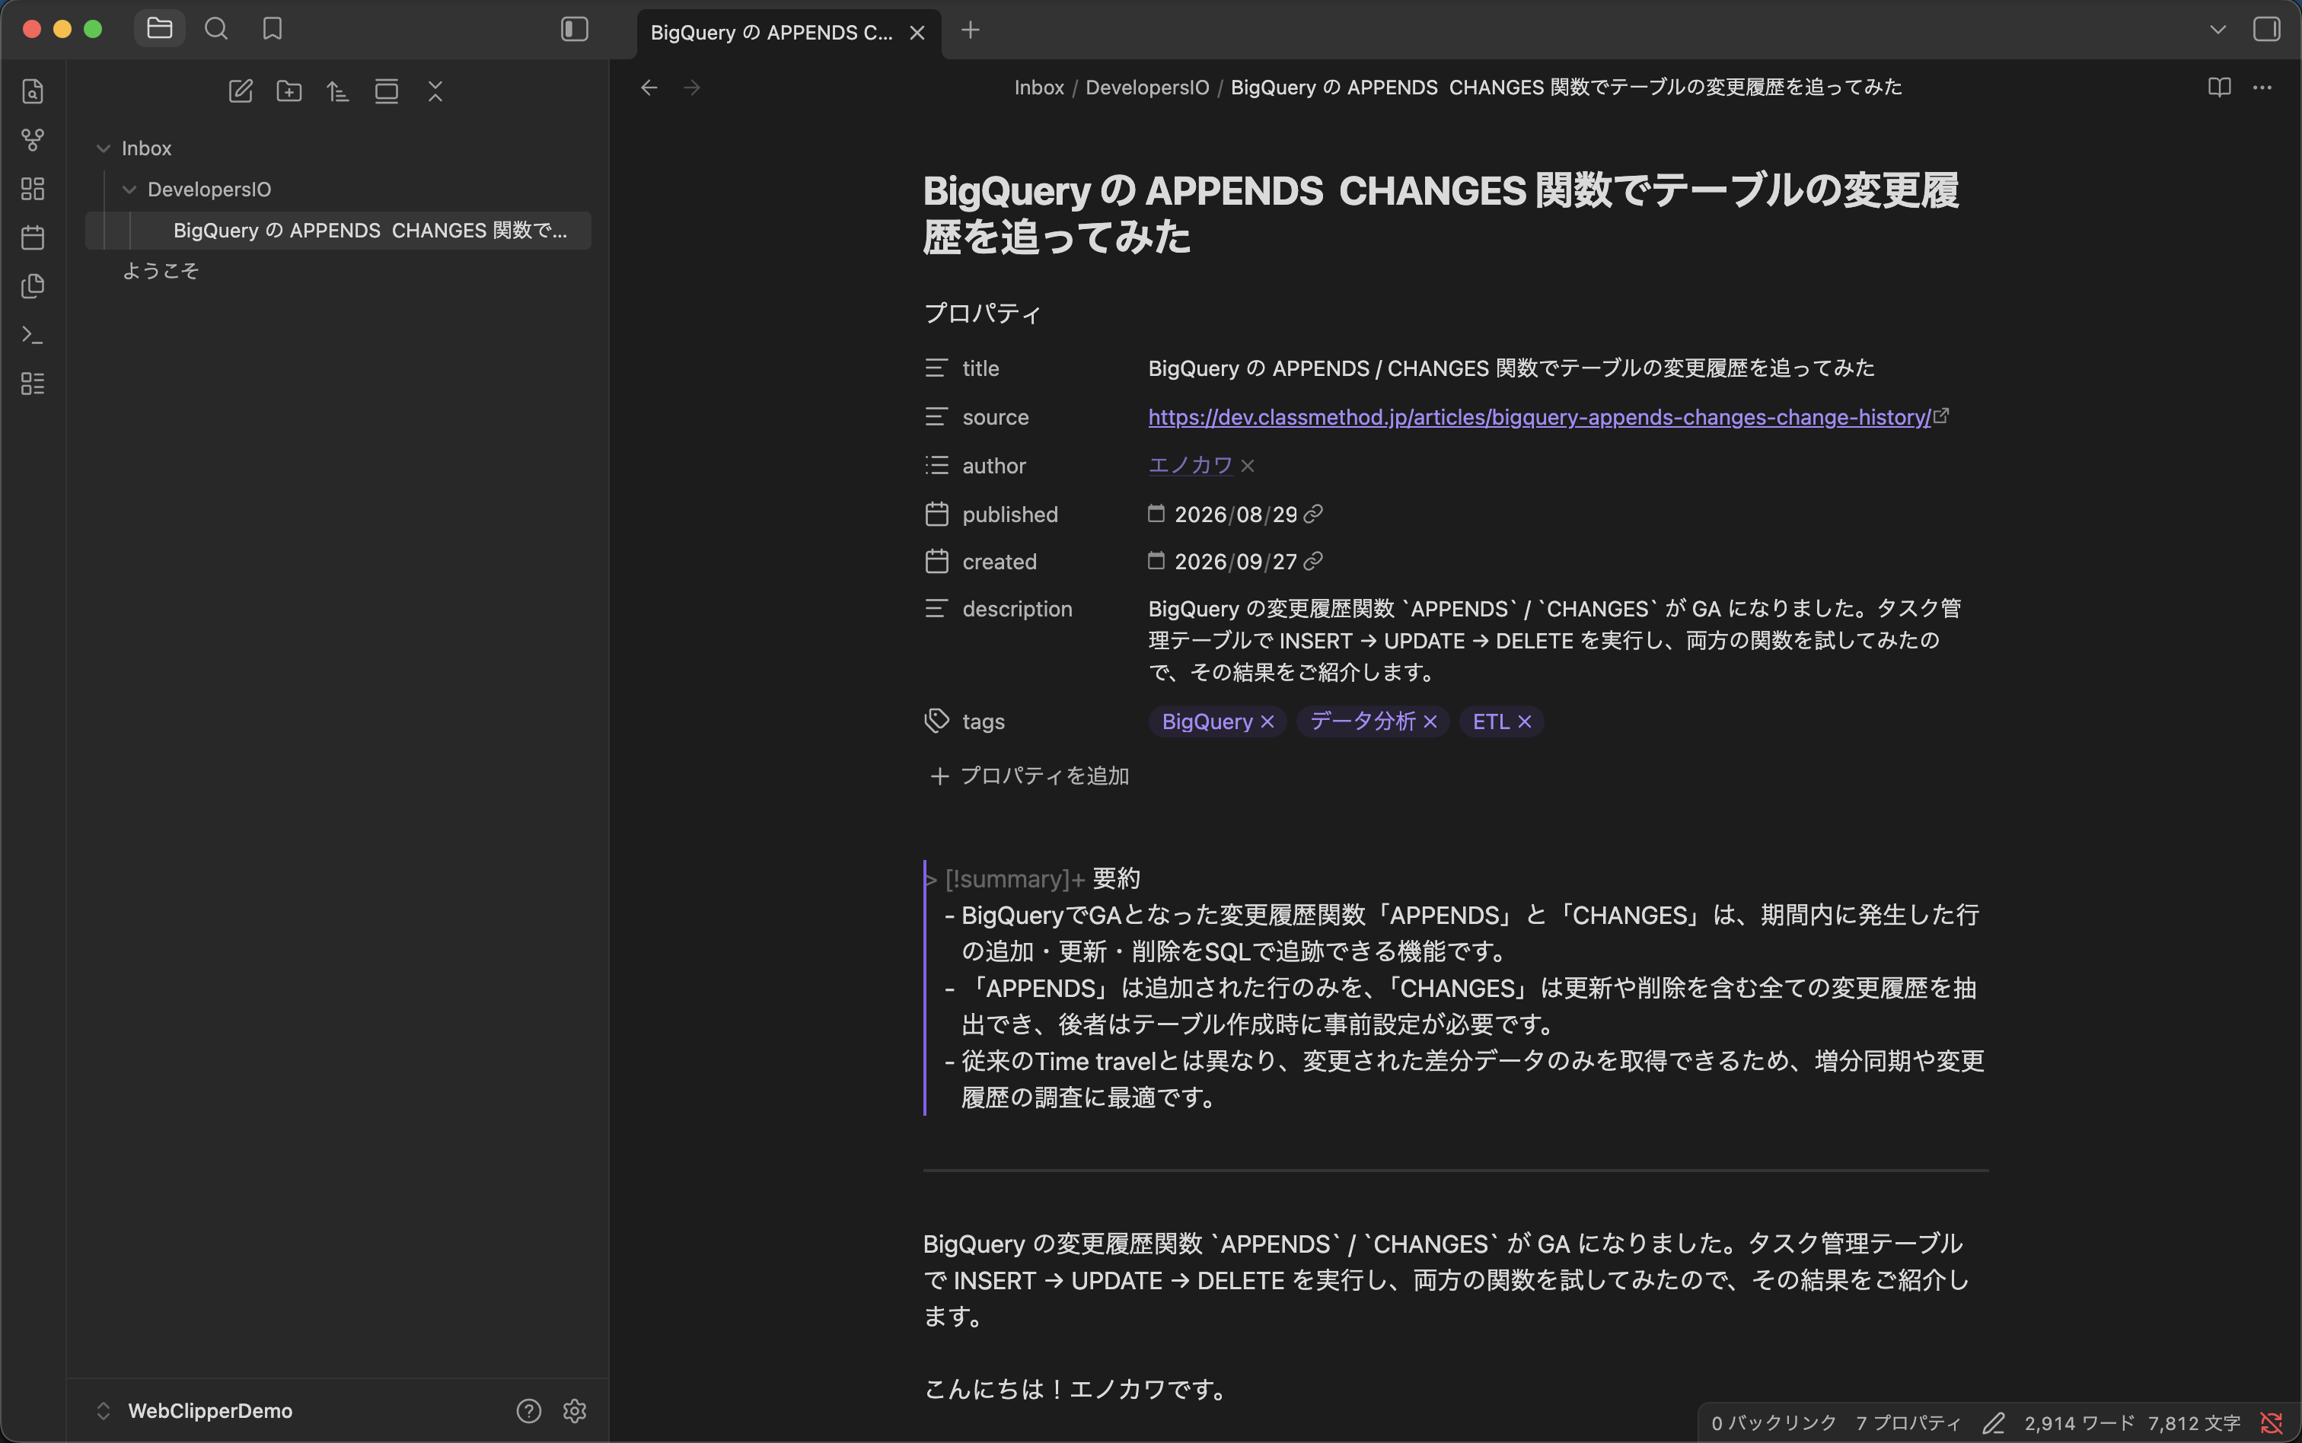Click the author property list icon
2302x1443 pixels.
[936, 466]
